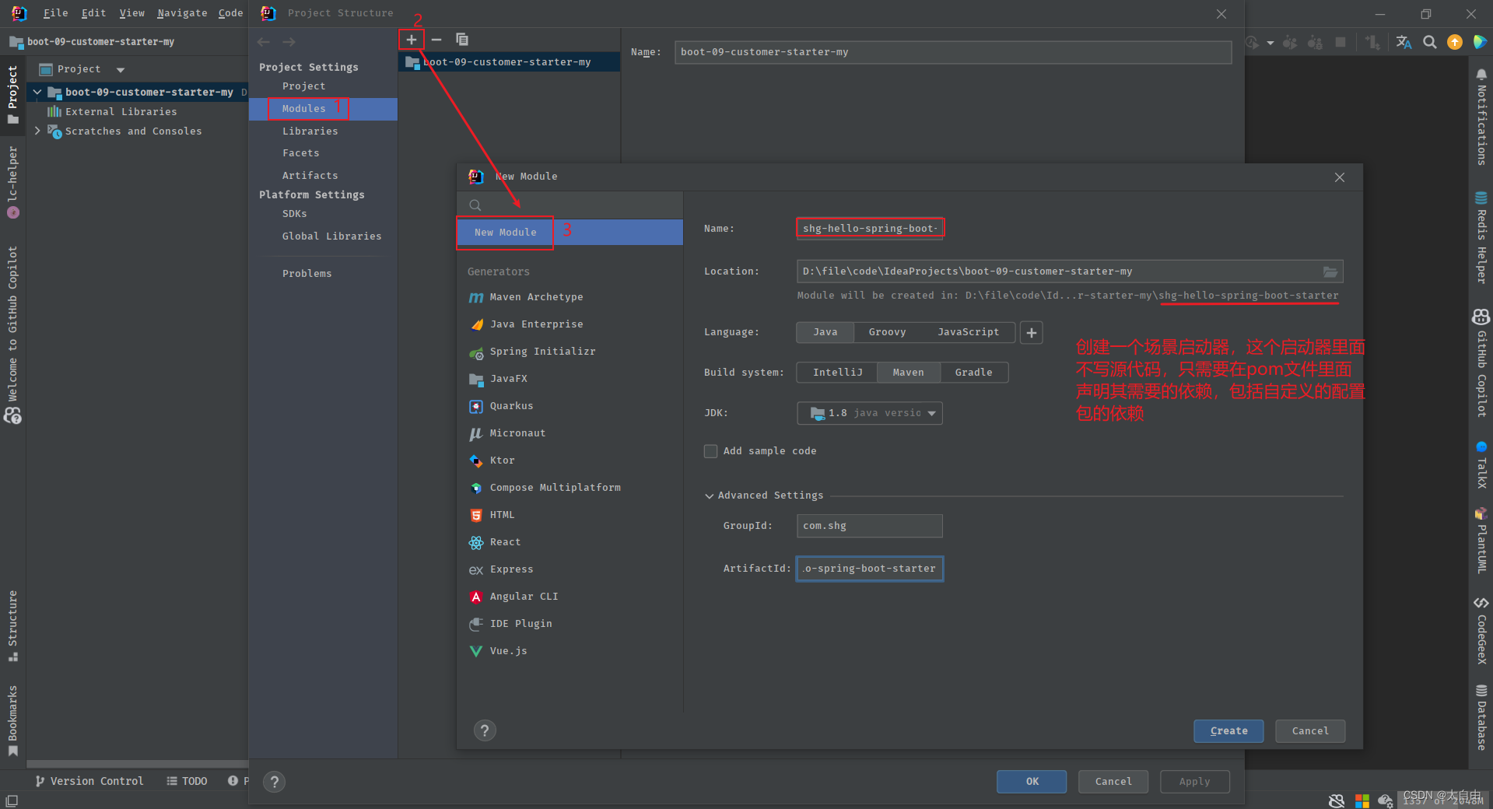Screen dimensions: 1493x809
Task: Open the Code menu
Action: (230, 13)
